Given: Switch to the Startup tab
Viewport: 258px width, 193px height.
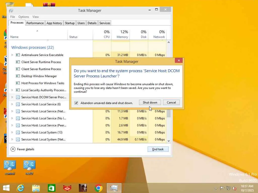Looking at the screenshot, I should (x=70, y=23).
